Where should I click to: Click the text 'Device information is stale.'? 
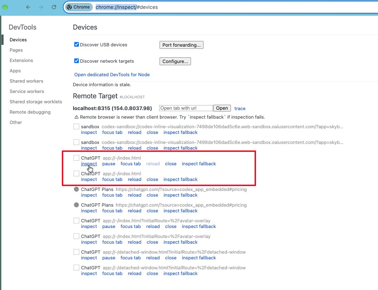pos(102,85)
